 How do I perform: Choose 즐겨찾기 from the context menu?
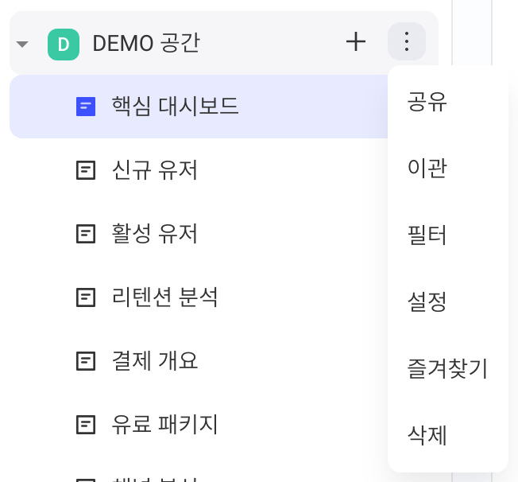tap(448, 368)
